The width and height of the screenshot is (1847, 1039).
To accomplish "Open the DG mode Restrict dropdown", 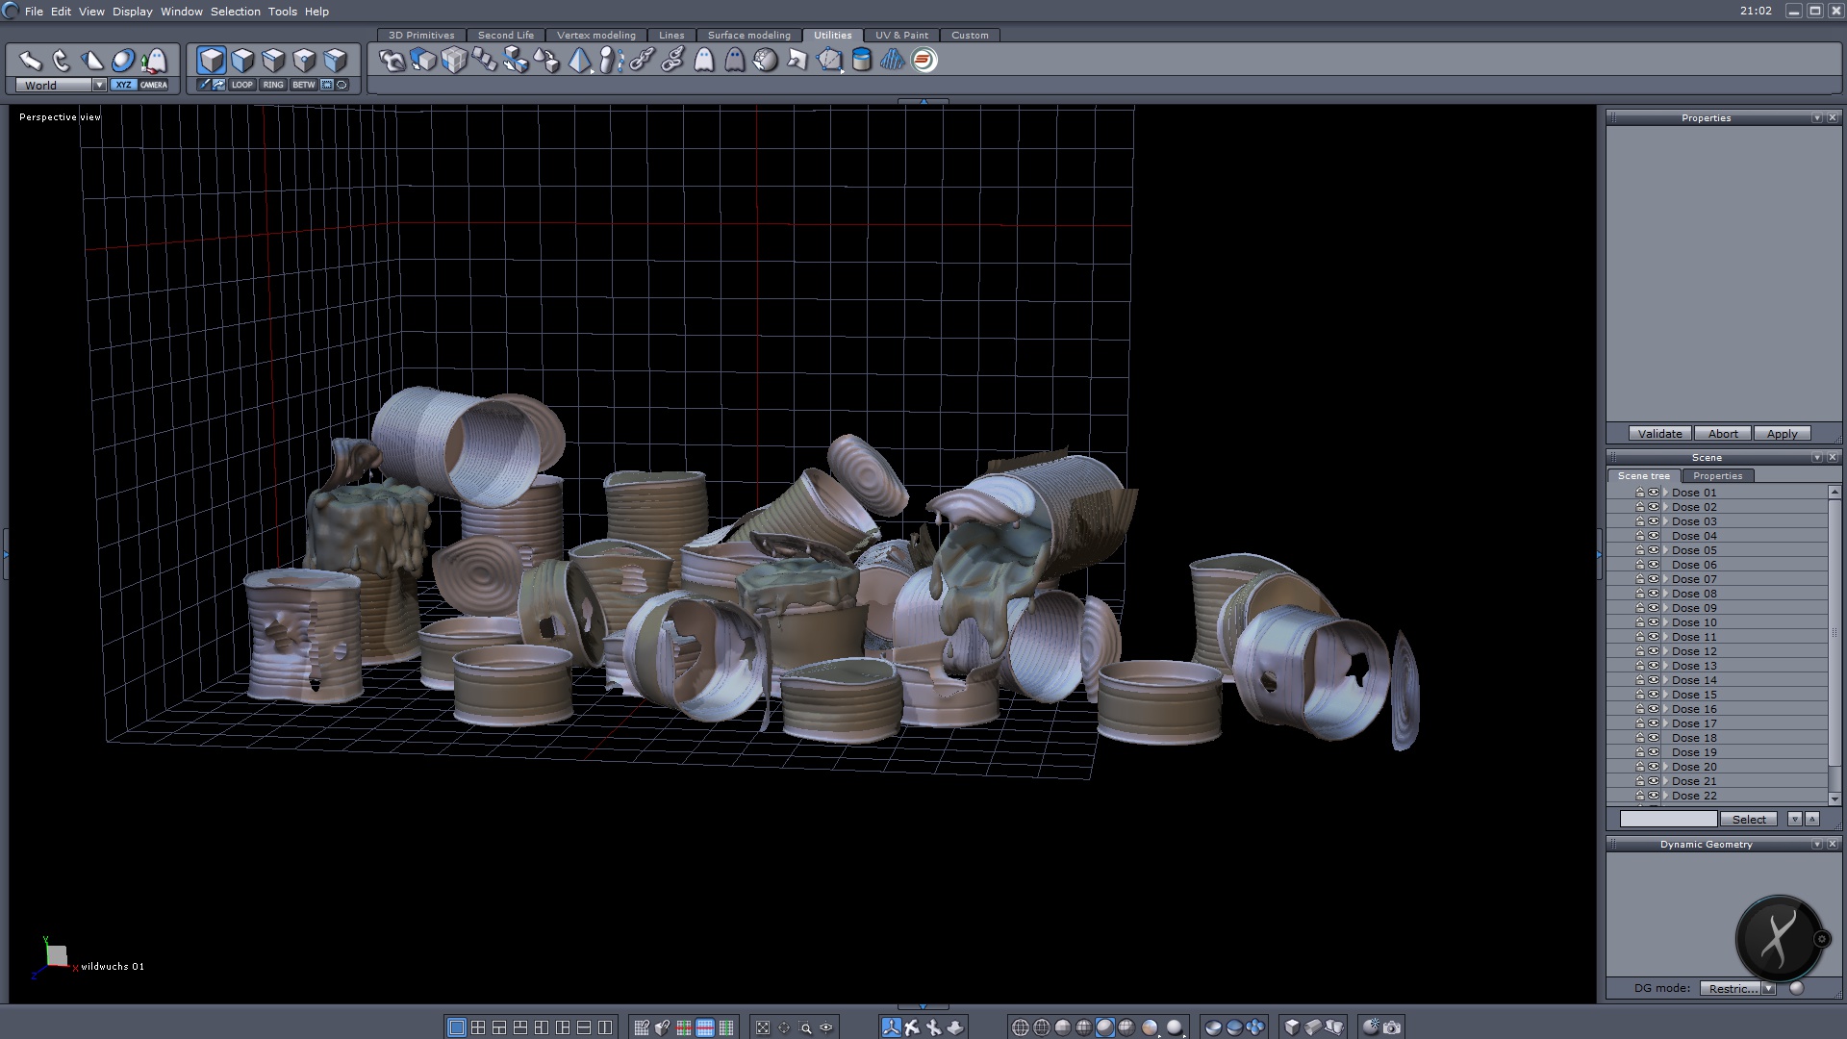I will click(x=1768, y=988).
